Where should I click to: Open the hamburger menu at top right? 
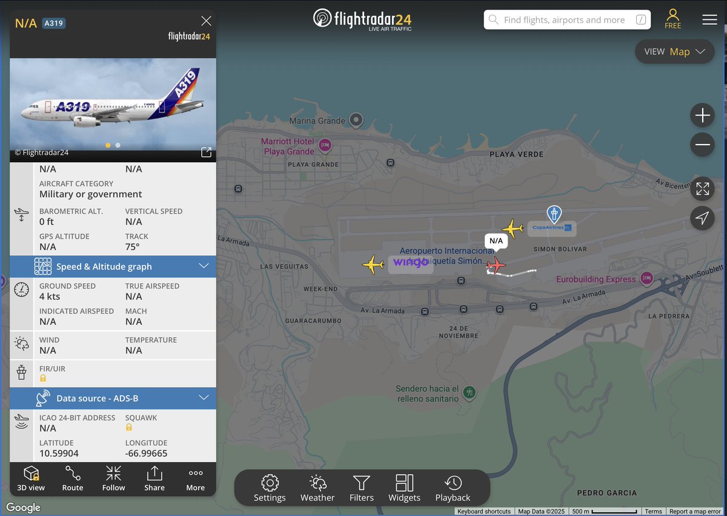click(709, 19)
